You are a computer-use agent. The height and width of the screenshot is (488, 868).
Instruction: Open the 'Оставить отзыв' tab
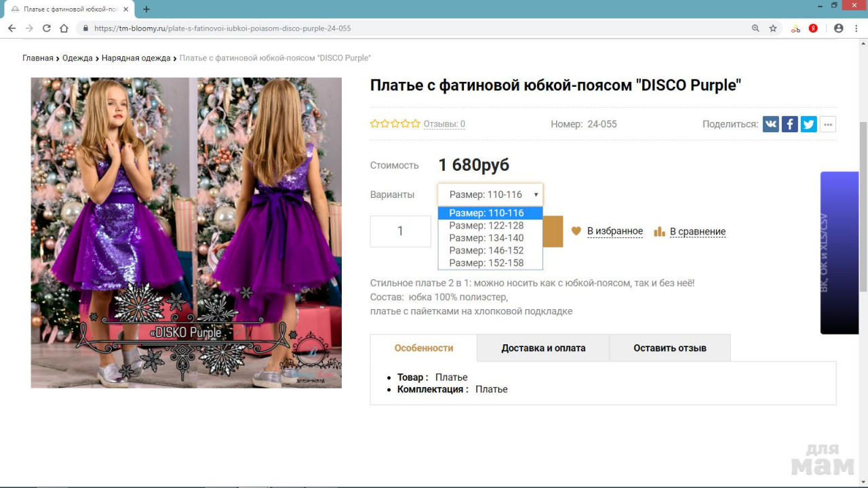coord(669,348)
